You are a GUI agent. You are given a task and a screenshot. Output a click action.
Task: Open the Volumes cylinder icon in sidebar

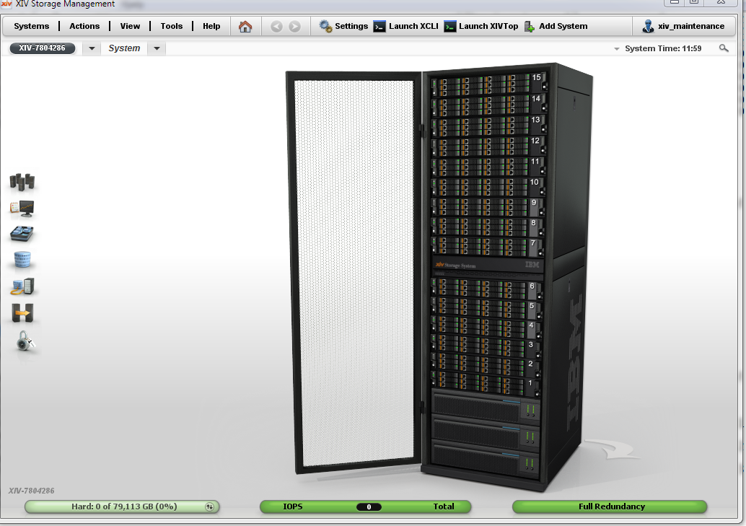(x=23, y=260)
